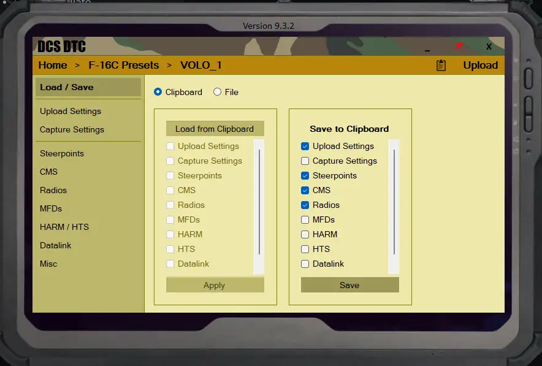542x366 pixels.
Task: Check CMS in Load from Clipboard list
Action: (x=170, y=190)
